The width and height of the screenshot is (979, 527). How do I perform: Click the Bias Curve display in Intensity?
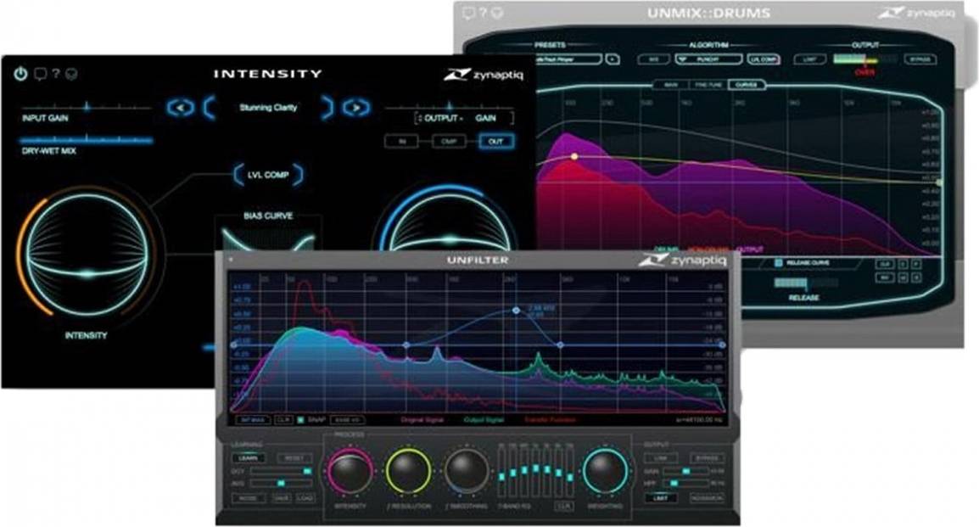coord(268,238)
